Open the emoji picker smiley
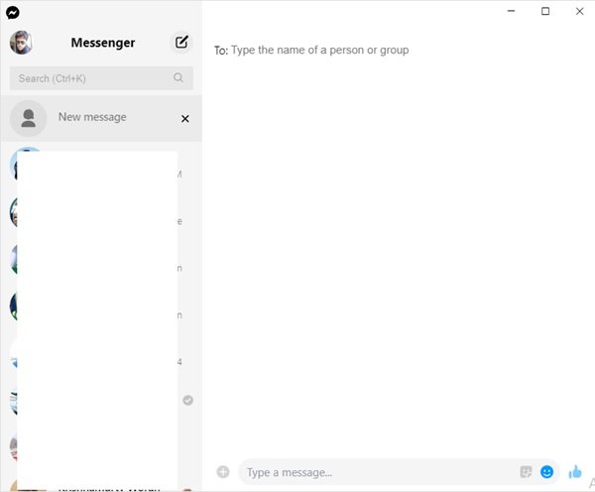The height and width of the screenshot is (492, 595). [x=546, y=472]
